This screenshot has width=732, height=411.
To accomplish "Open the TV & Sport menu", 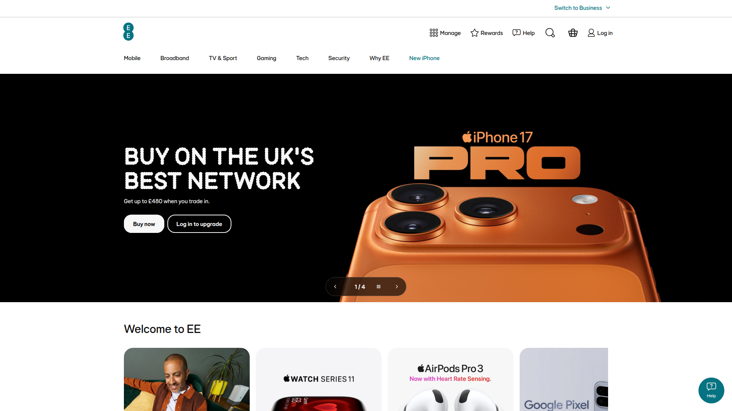I will [223, 58].
